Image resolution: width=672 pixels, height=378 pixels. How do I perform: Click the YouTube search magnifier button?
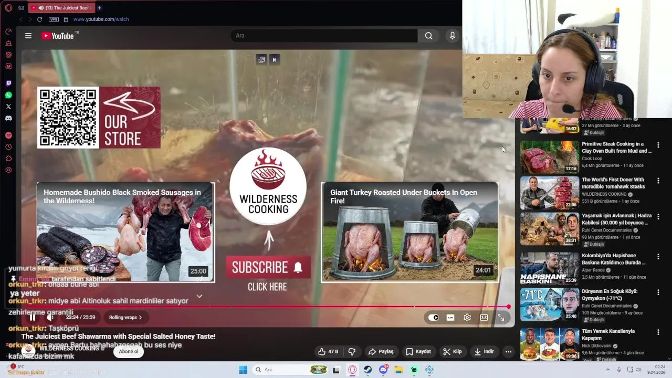(429, 36)
